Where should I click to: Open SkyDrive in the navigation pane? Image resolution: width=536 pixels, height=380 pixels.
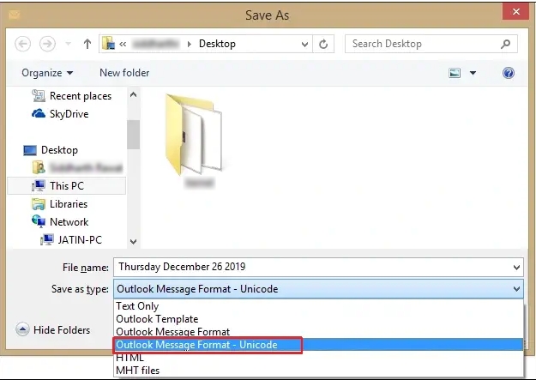point(69,114)
